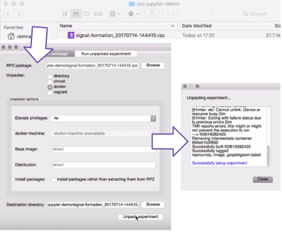Select file name signal-formation_20170714-144415.rpz
Viewport: 282px width, 233px height.
[x=120, y=35]
